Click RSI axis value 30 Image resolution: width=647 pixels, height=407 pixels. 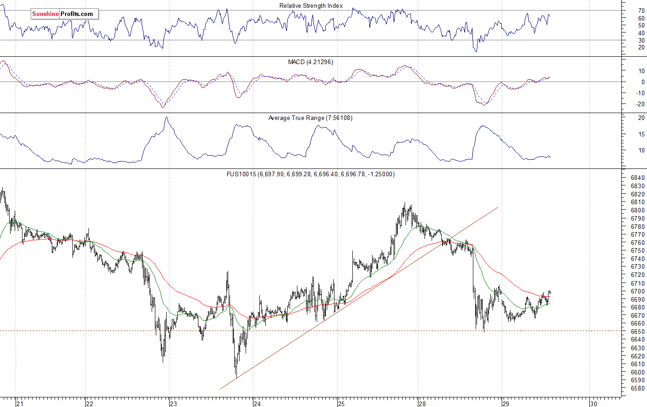pos(642,41)
